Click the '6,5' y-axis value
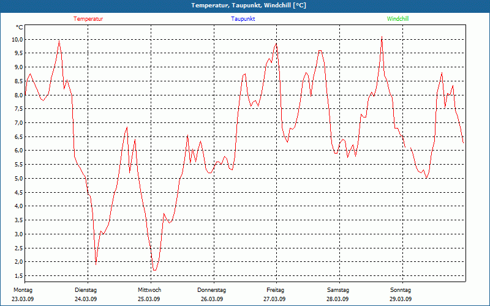Viewport: 490px width, 306px height. click(x=19, y=136)
